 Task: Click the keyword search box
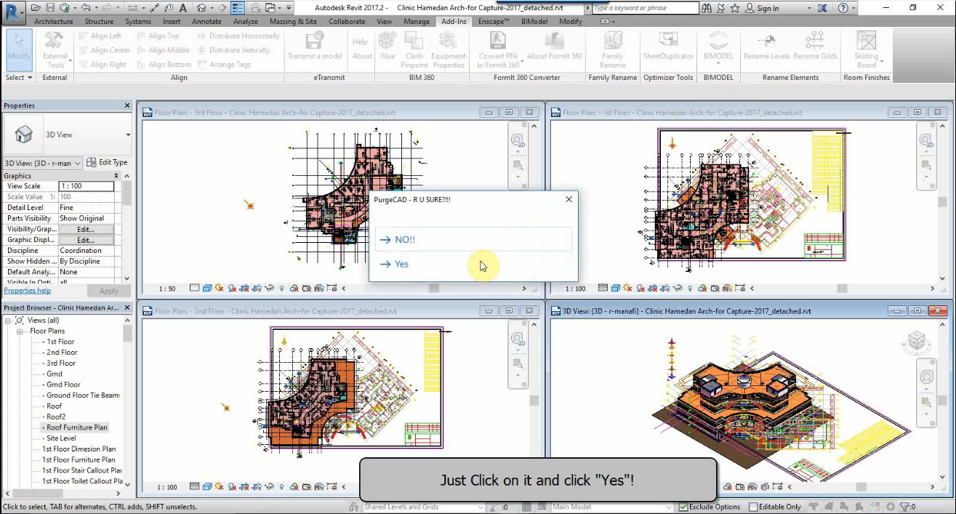pyautogui.click(x=645, y=8)
